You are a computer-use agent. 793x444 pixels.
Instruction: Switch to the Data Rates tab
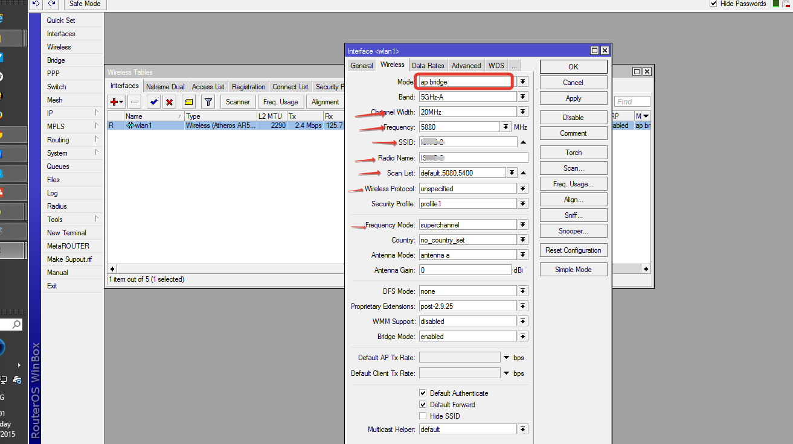click(428, 66)
